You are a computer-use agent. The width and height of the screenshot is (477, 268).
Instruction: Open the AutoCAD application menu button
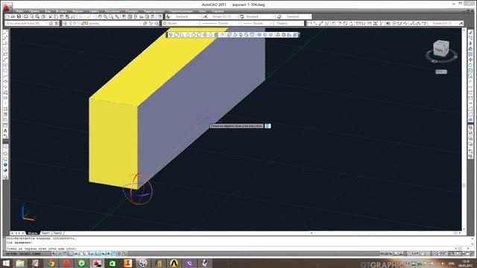(x=7, y=7)
